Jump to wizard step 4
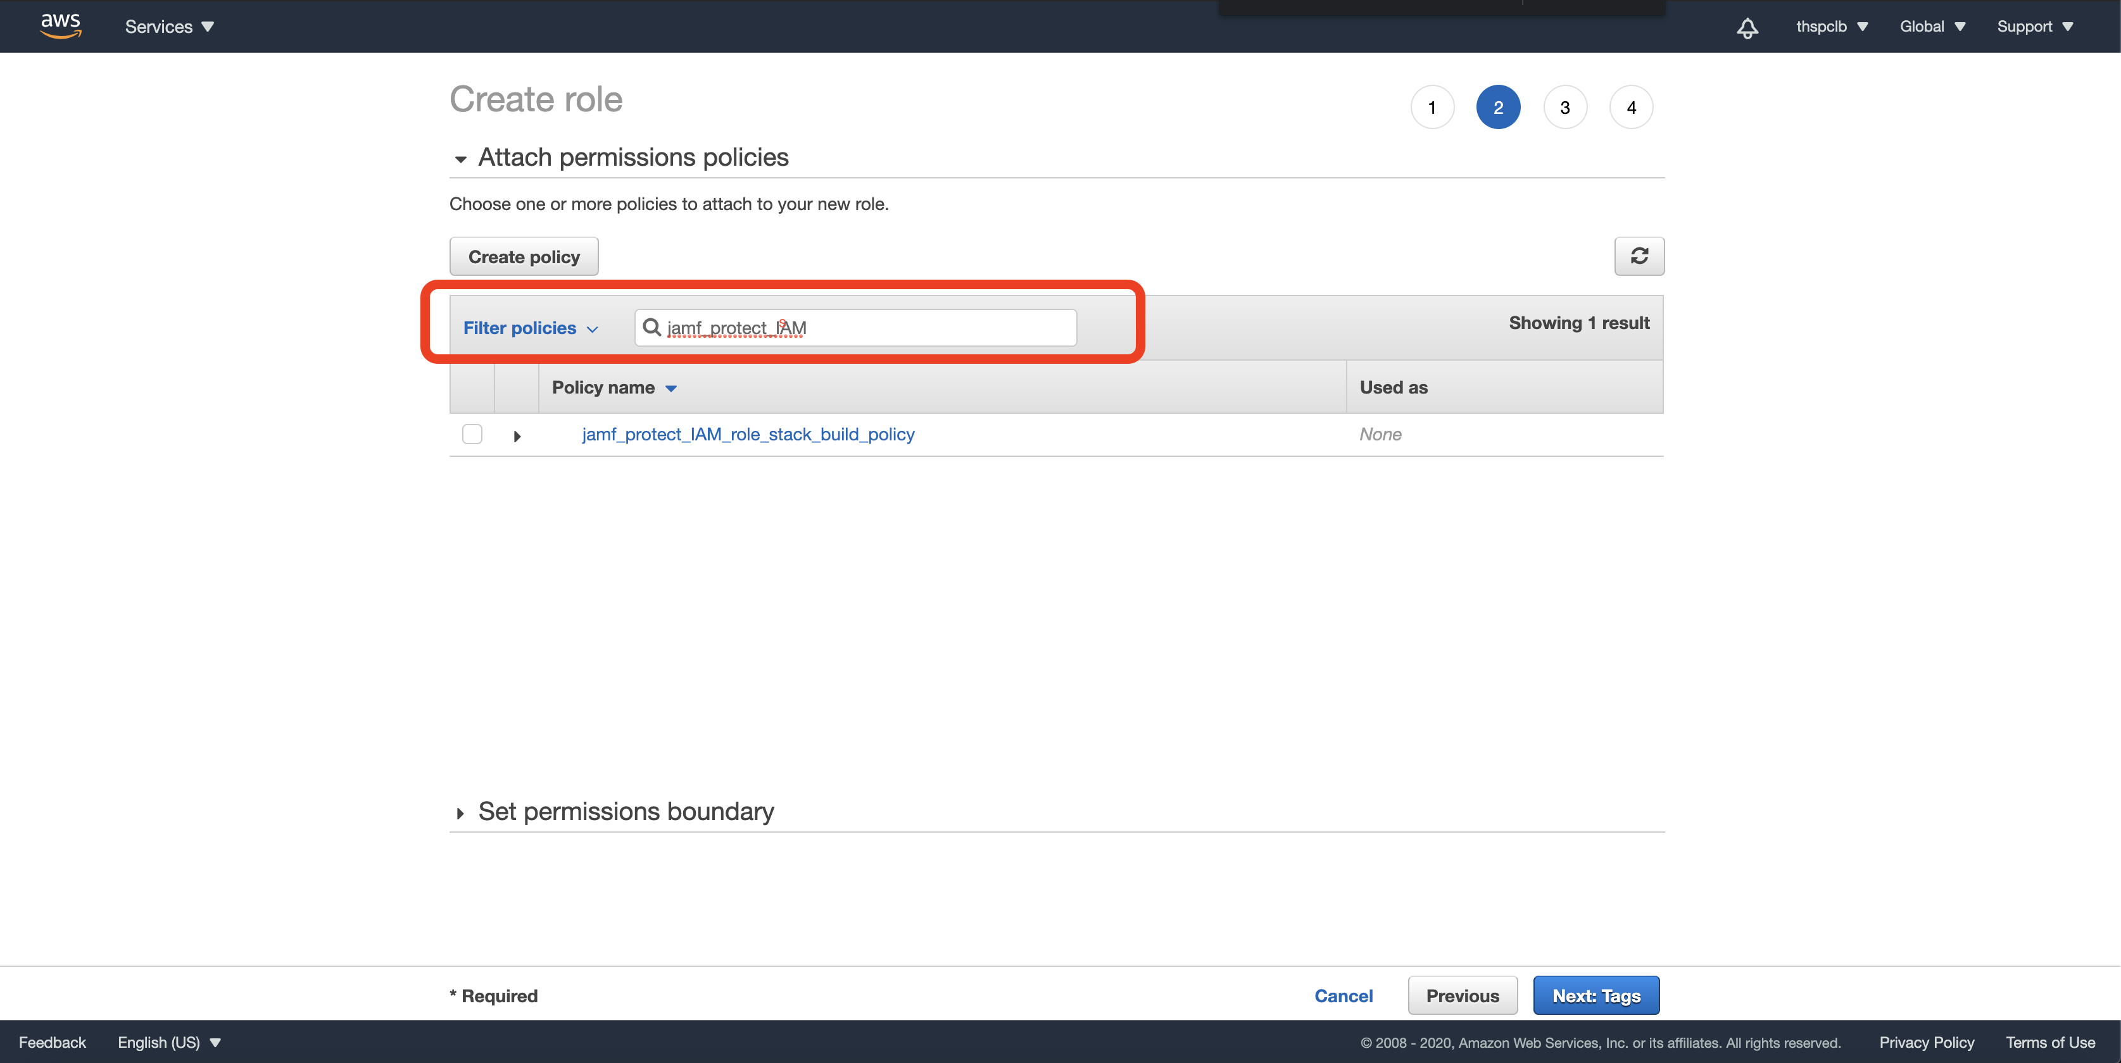The image size is (2121, 1063). tap(1631, 107)
